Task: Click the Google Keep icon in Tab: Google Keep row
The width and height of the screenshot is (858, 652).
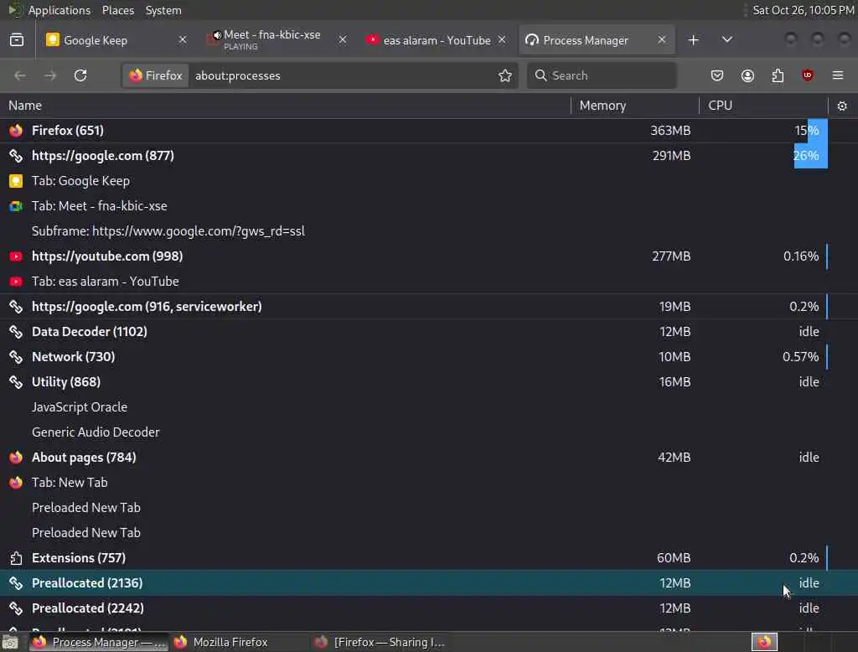Action: click(16, 181)
